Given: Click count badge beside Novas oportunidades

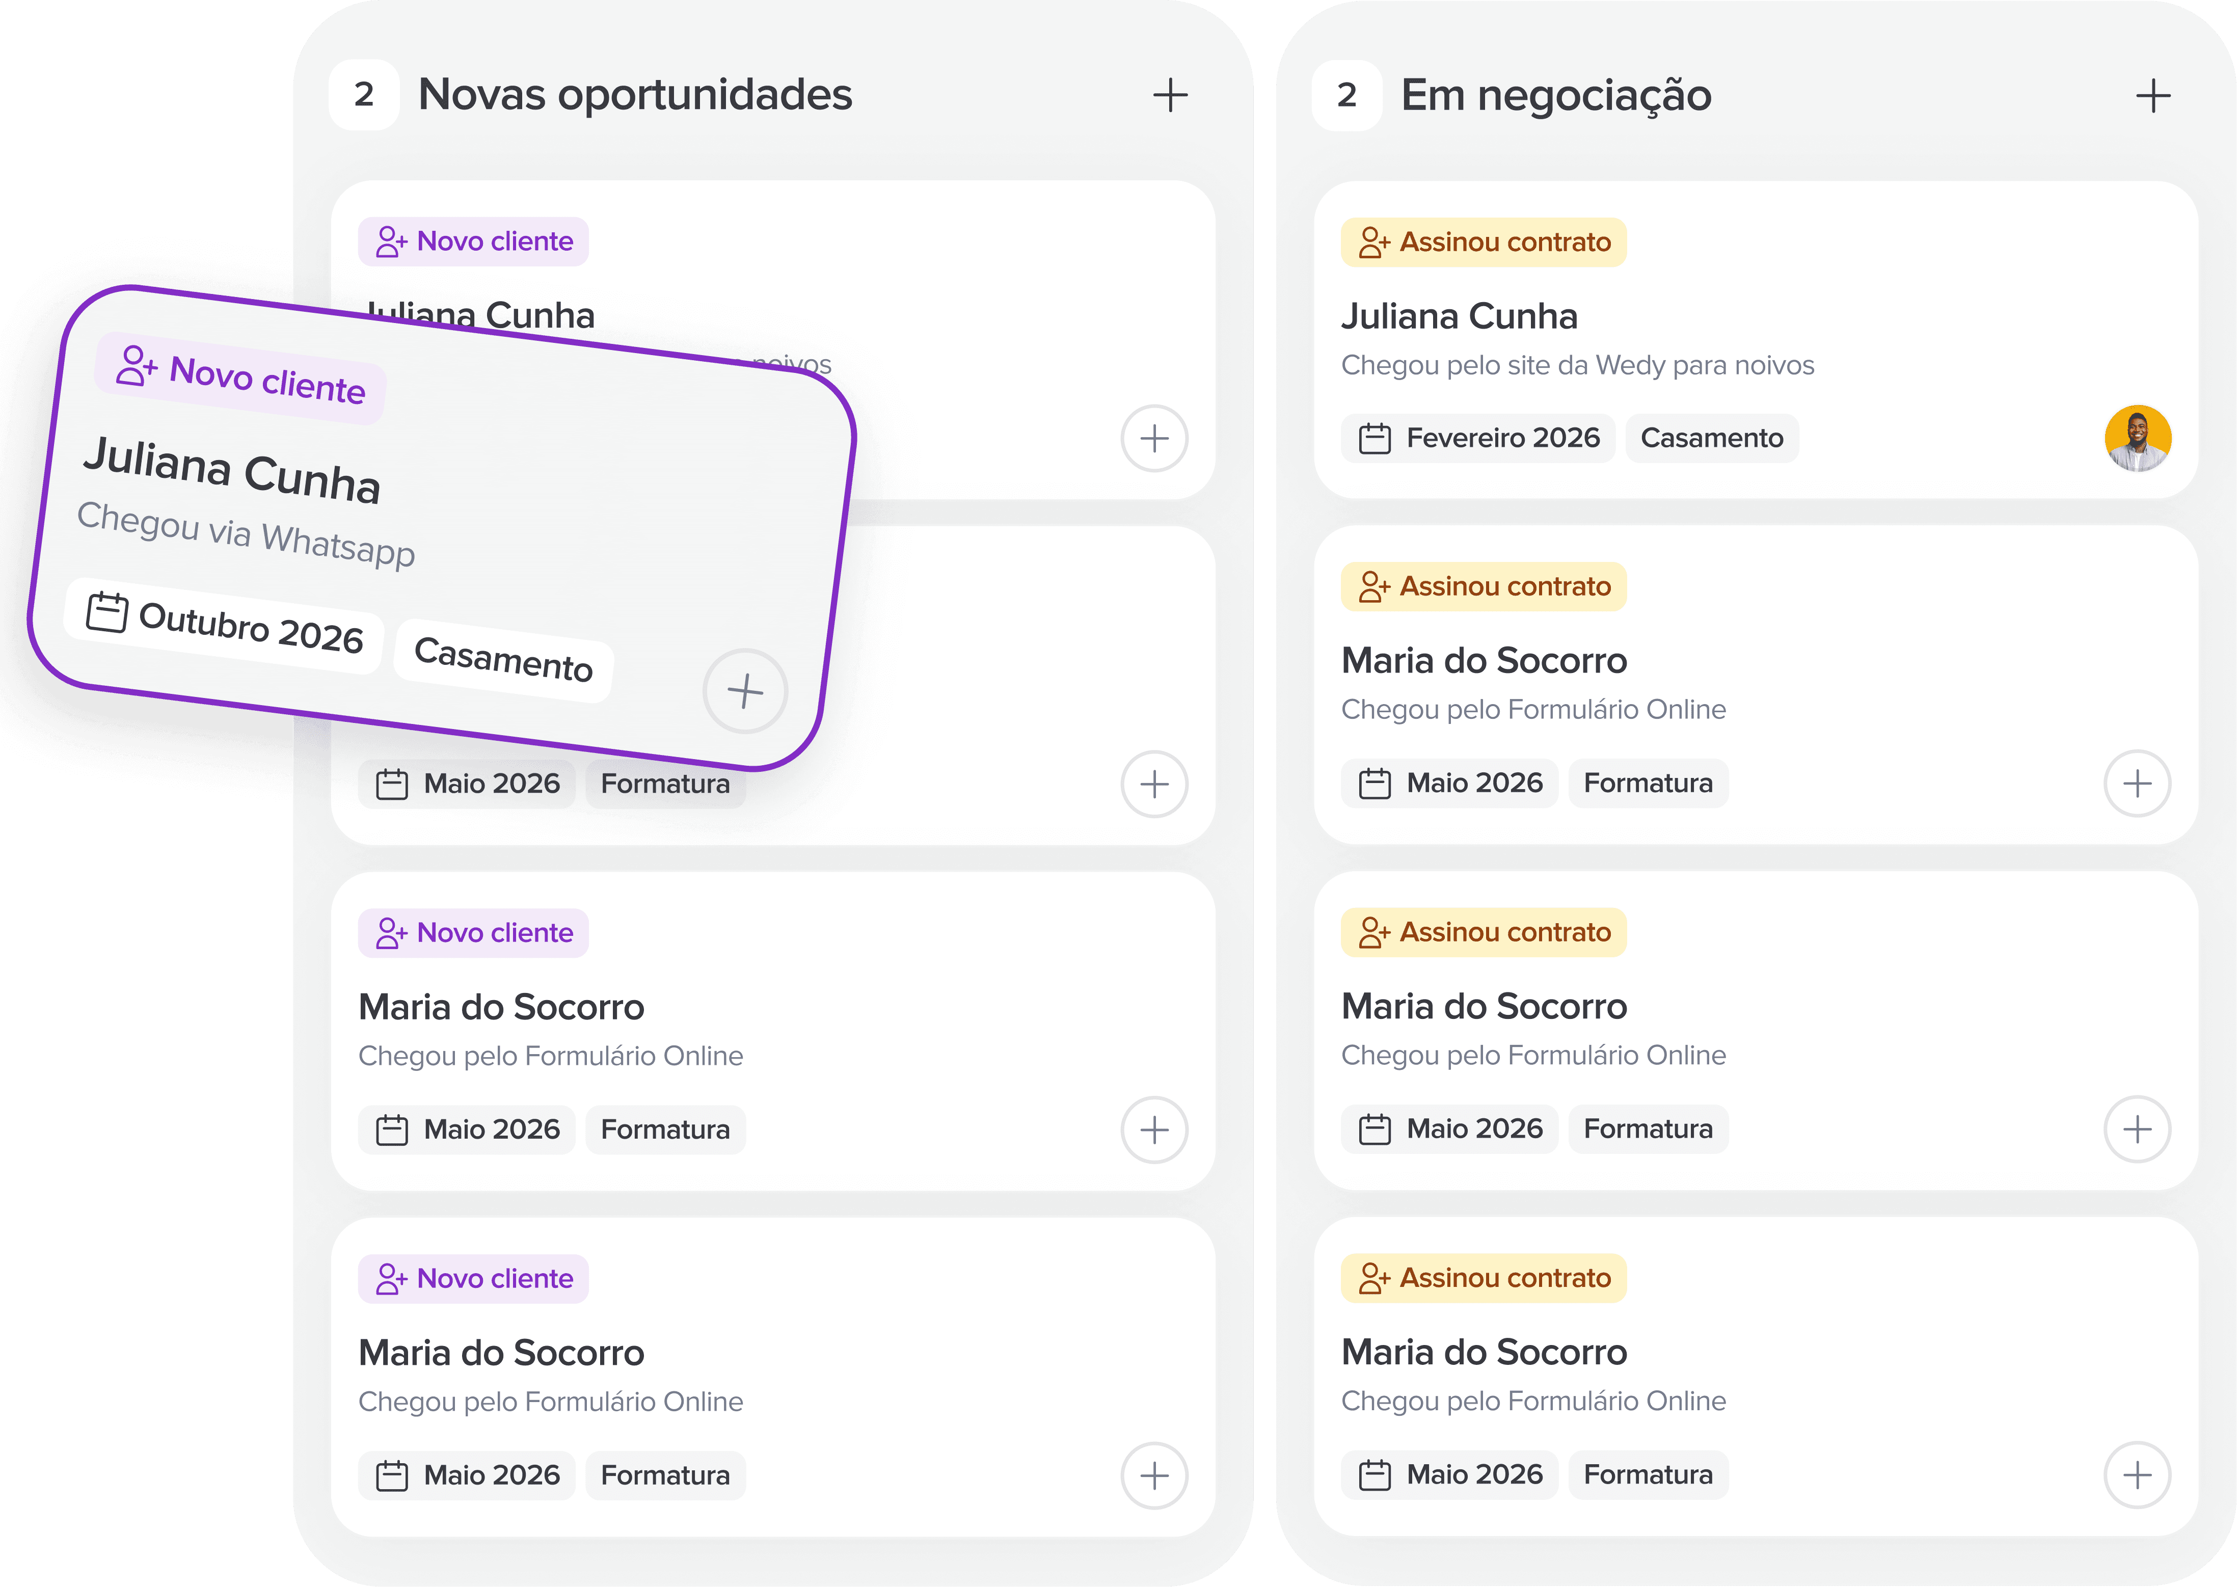Looking at the screenshot, I should tap(364, 95).
